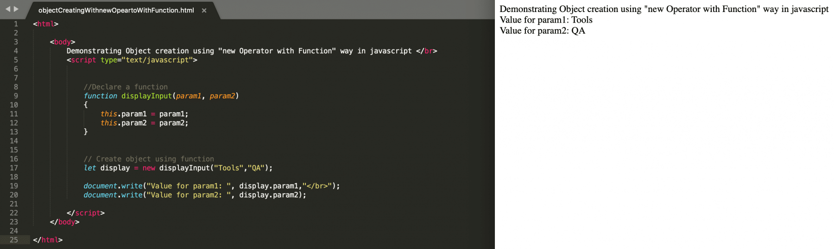Click browser output 'Value for param2: QA'
This screenshot has height=249, width=834.
click(x=542, y=30)
